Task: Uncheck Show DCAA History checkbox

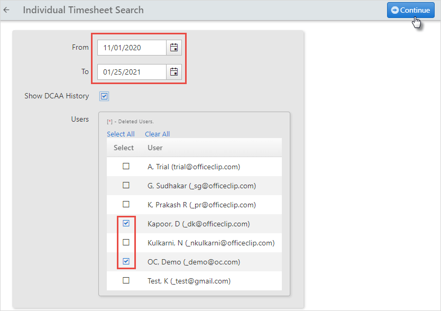Action: 104,96
